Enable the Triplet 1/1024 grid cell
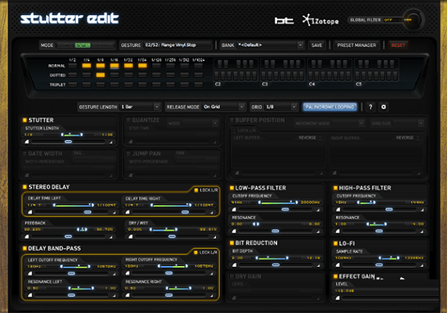This screenshot has width=447, height=313. coord(198,85)
